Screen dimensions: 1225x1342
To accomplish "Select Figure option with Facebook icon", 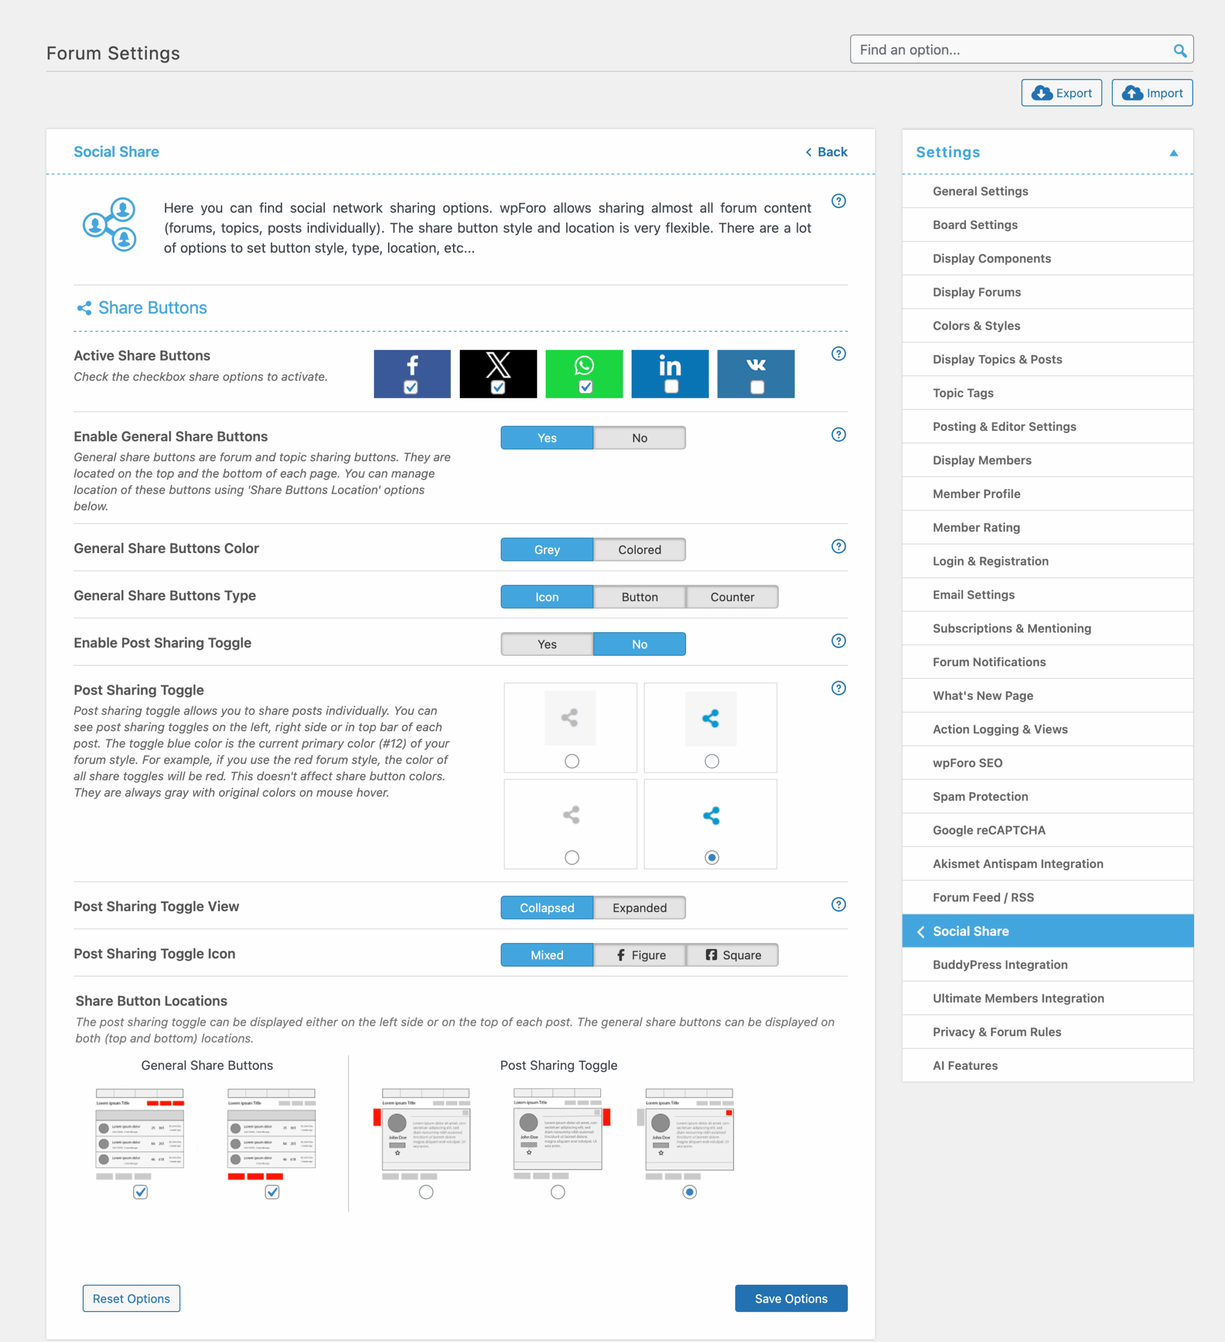I will point(639,955).
